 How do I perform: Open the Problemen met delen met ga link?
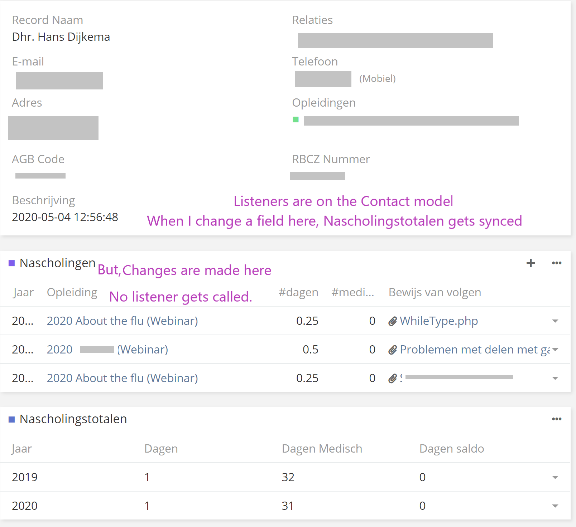point(473,350)
